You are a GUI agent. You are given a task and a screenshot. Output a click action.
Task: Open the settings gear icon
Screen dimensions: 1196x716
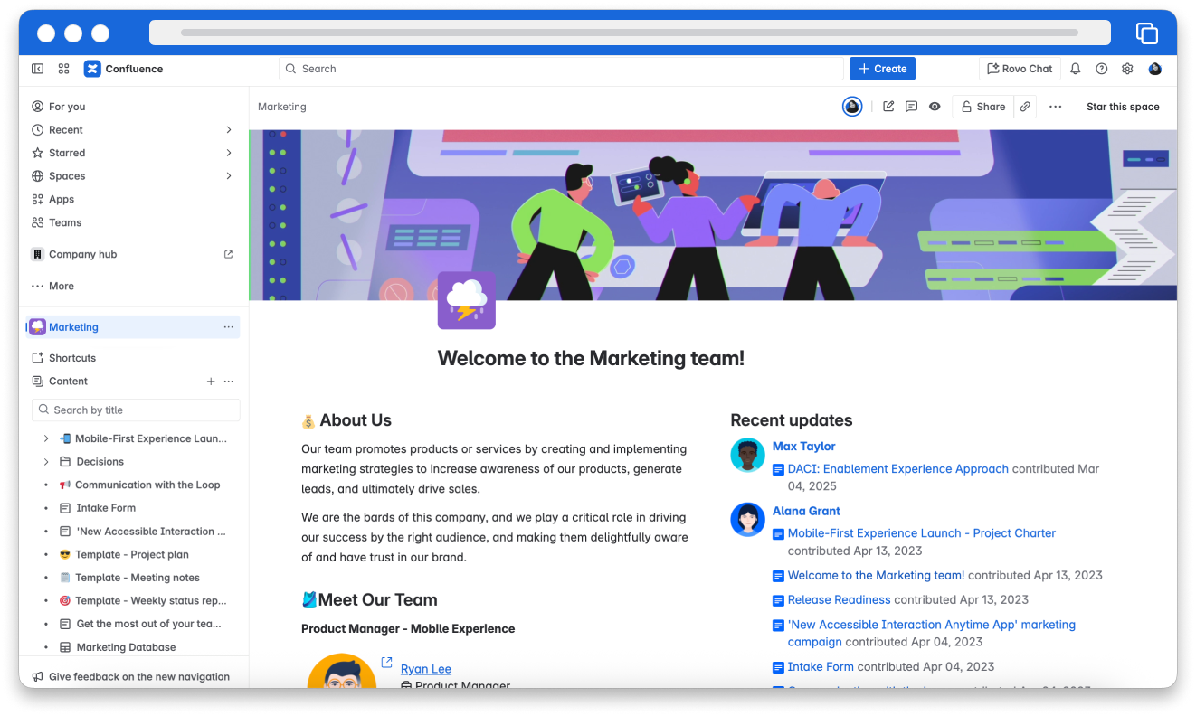coord(1127,69)
